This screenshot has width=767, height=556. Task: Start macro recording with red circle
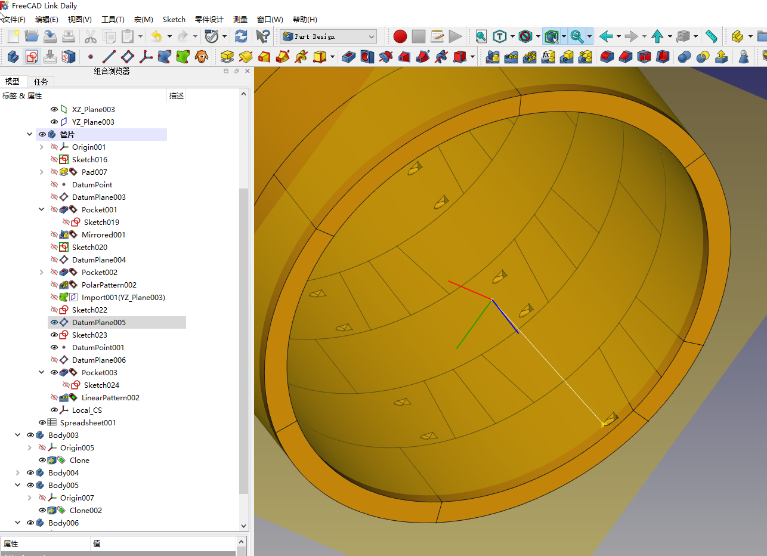400,36
